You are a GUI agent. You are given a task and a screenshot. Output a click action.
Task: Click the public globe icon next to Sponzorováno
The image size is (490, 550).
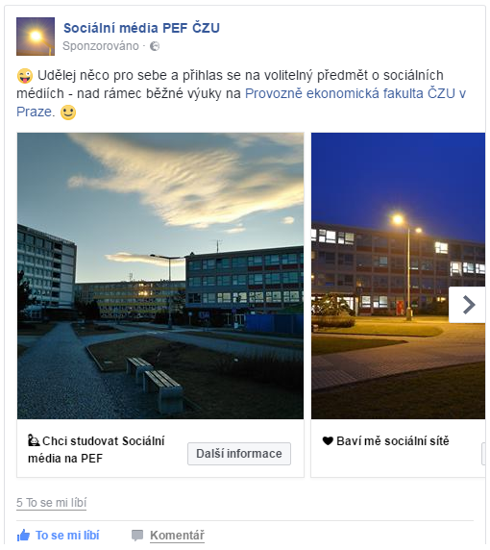click(155, 46)
